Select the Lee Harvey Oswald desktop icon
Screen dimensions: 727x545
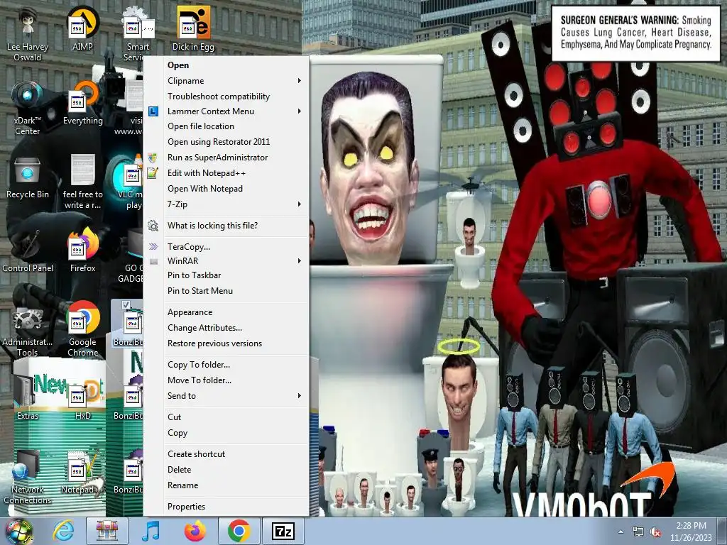28,35
